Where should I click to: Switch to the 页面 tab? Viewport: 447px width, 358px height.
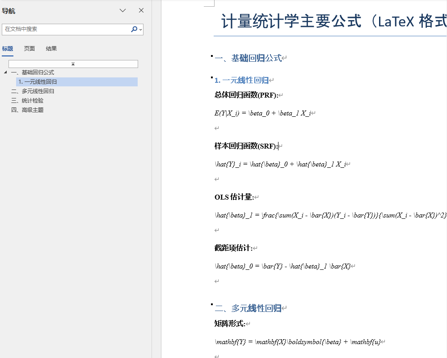point(30,48)
